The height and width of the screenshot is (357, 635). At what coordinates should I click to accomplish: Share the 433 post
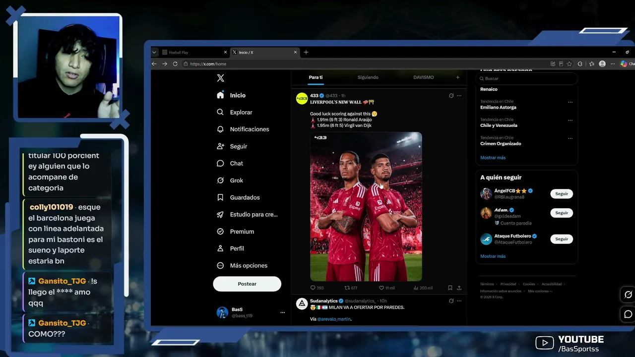tap(459, 288)
